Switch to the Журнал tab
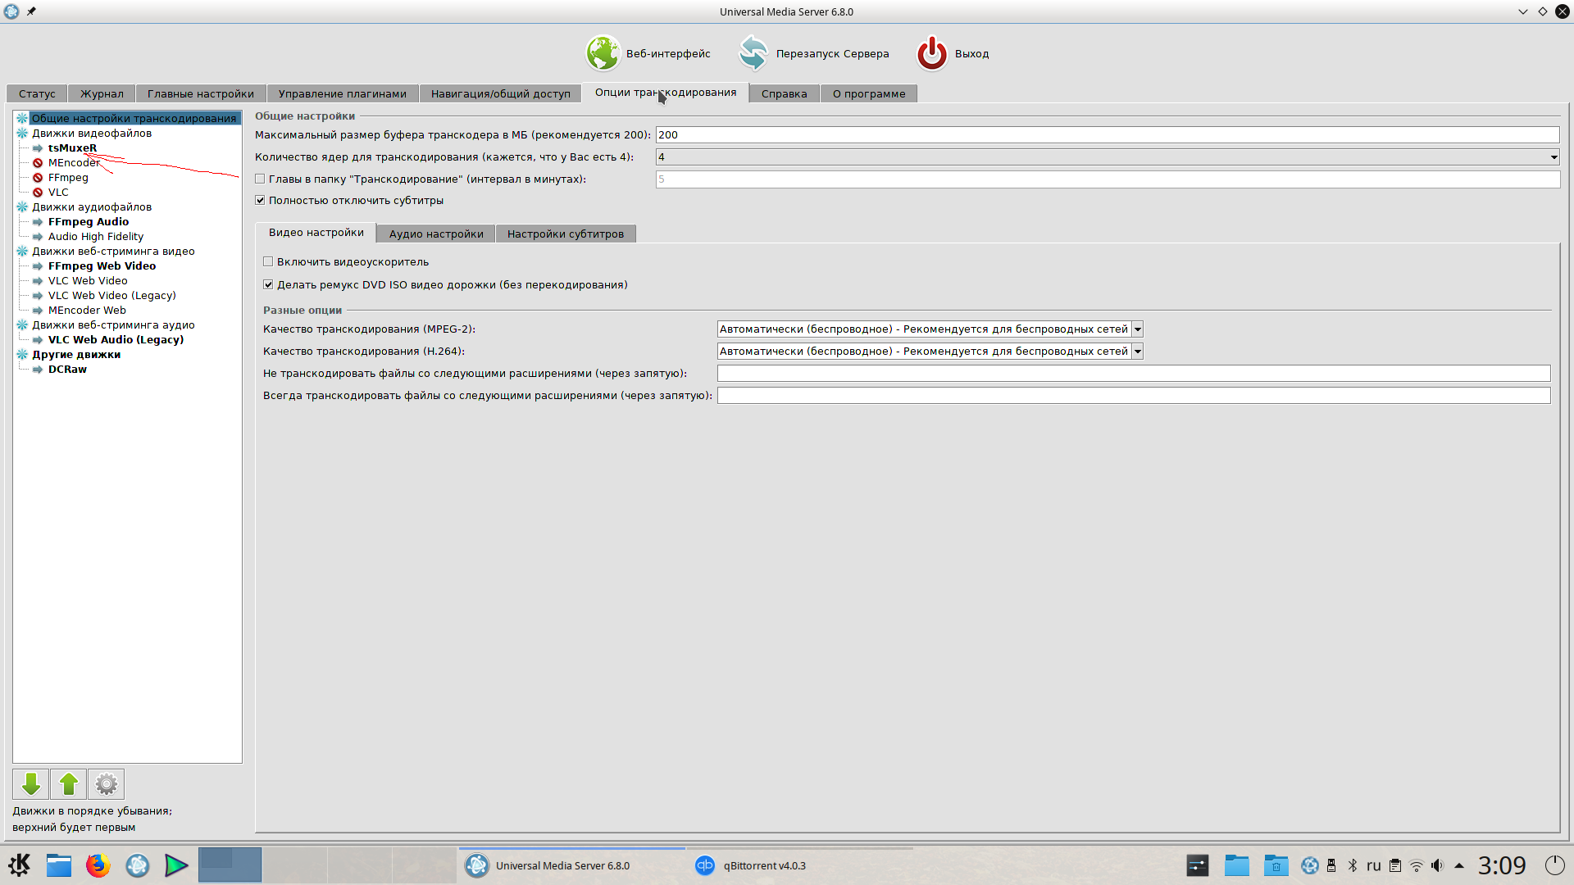The height and width of the screenshot is (885, 1574). 102,93
